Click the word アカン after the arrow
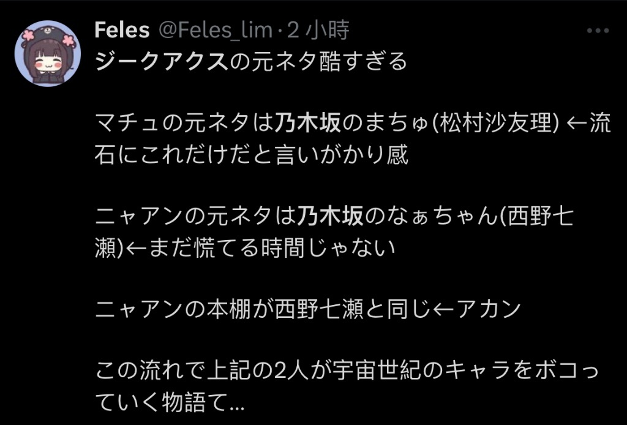627x425 pixels. coord(489,309)
